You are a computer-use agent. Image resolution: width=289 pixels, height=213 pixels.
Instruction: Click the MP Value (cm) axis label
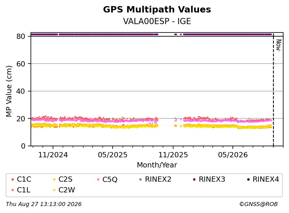point(9,91)
